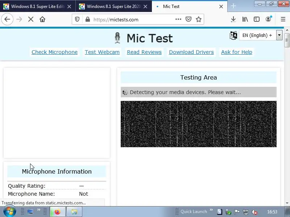Click the Testing Area heading
Screen dimensions: 290x217
(x=198, y=77)
